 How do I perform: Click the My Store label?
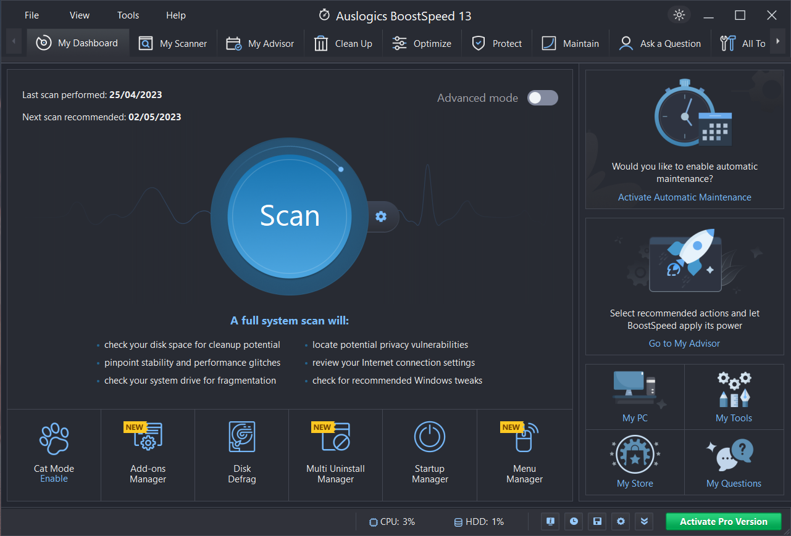[x=635, y=484]
